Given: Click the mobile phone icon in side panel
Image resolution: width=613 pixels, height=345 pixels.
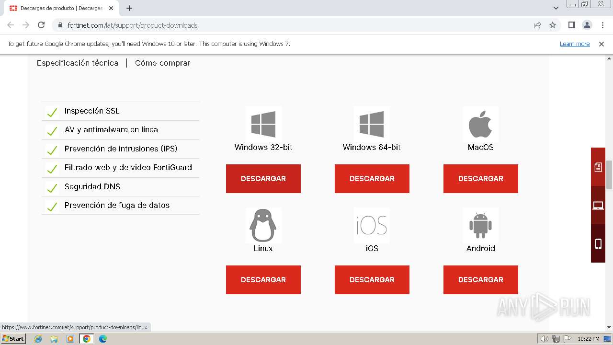Looking at the screenshot, I should coord(598,243).
